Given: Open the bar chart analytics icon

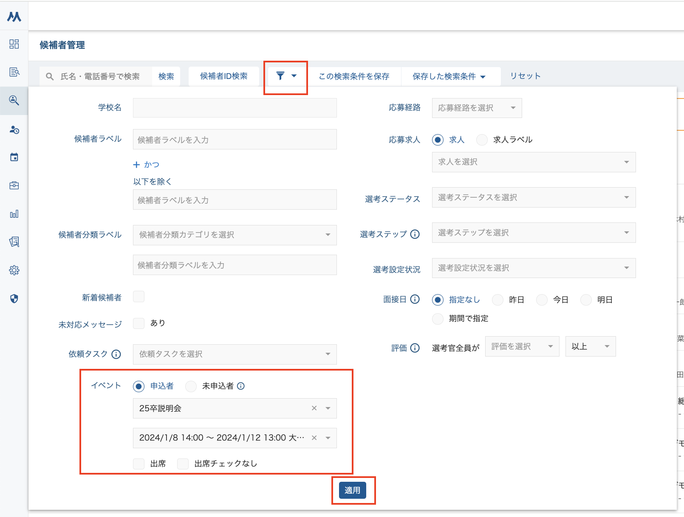Looking at the screenshot, I should click(x=14, y=214).
